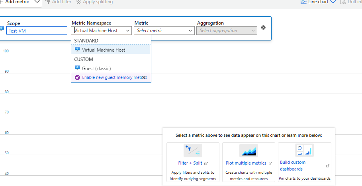Click 'Pin charts to your dashboards' text
Viewport: 362px width, 186px height.
[x=305, y=178]
